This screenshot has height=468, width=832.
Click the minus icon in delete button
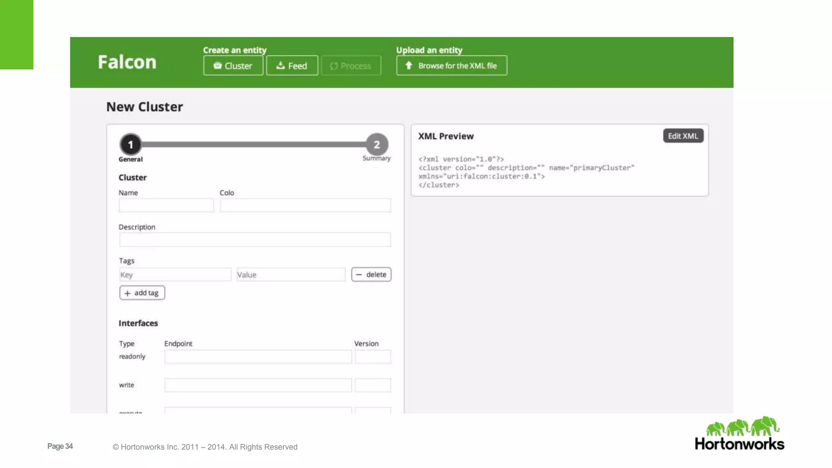tap(359, 275)
